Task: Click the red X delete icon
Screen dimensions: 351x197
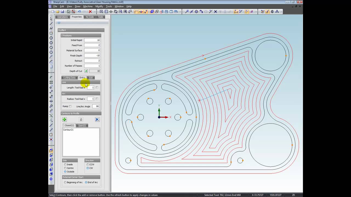Action: (90, 11)
